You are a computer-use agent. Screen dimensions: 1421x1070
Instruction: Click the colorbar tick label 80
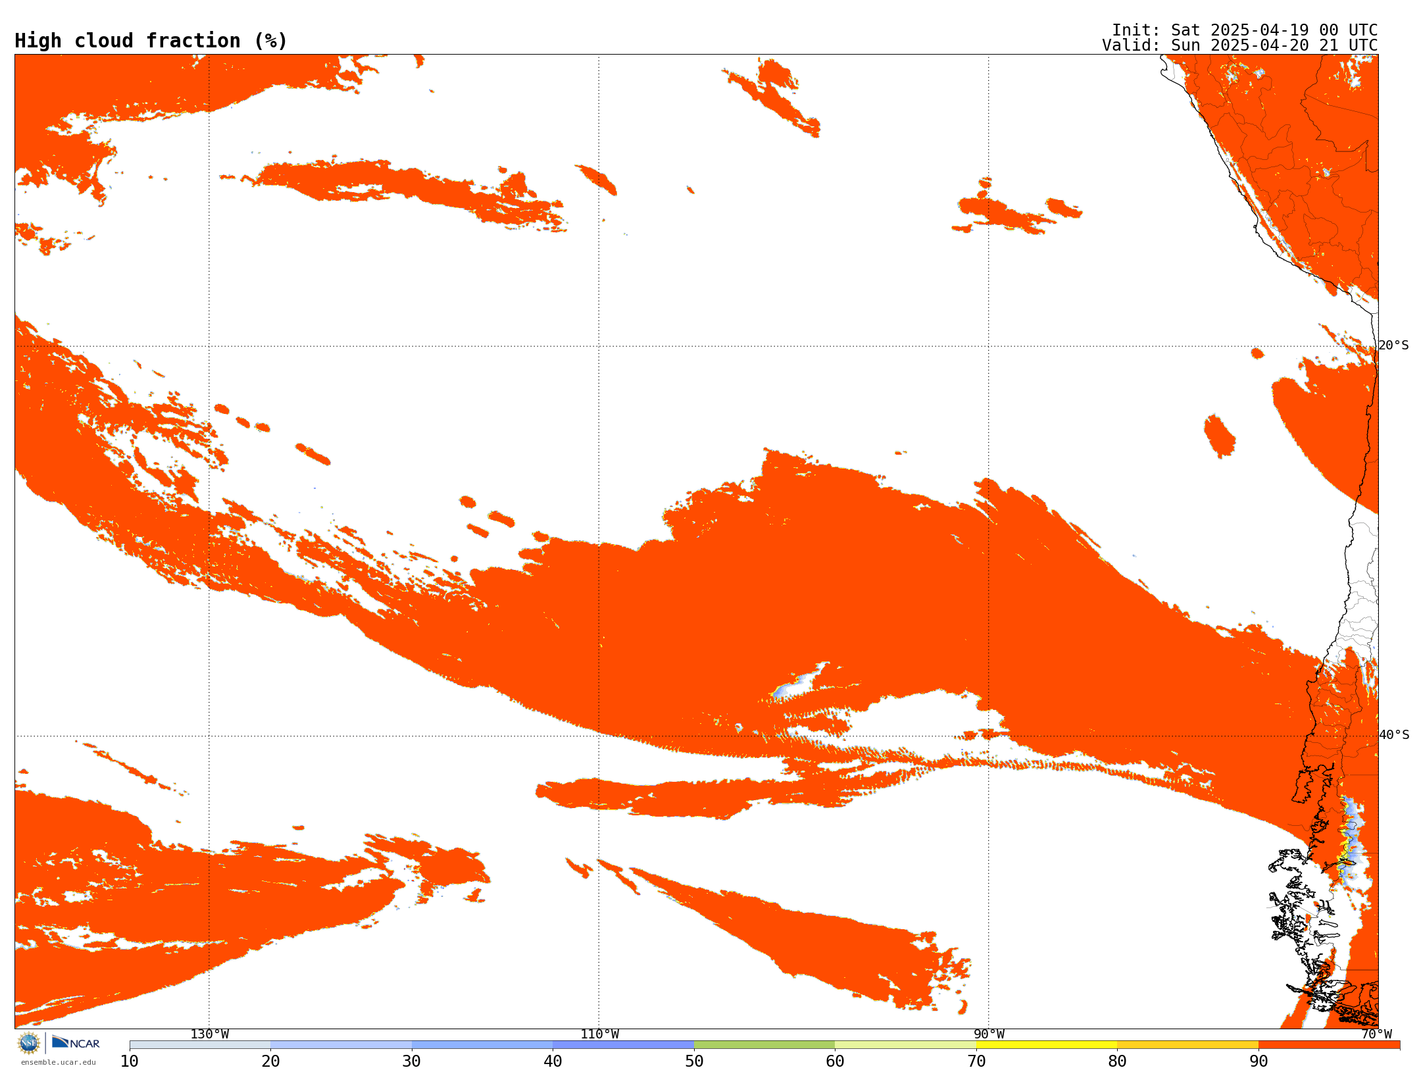(x=1117, y=1061)
